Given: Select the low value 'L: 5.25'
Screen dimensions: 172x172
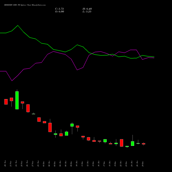Looking at the screenshot, I should [87, 12].
